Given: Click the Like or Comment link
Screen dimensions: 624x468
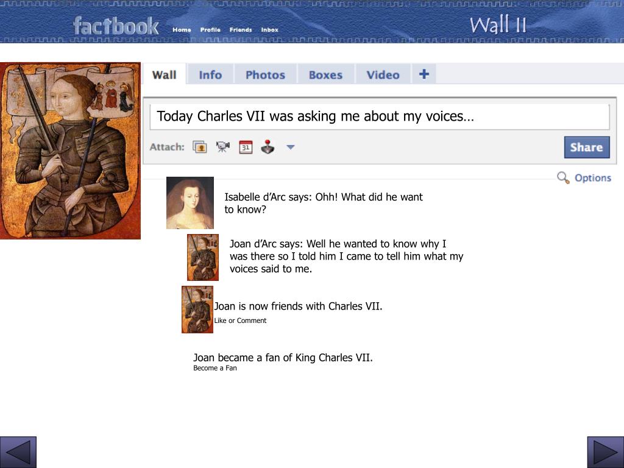Looking at the screenshot, I should [x=240, y=321].
